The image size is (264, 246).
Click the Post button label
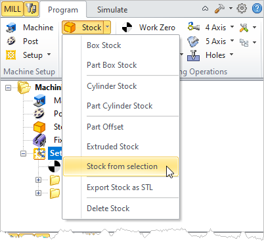[30, 41]
